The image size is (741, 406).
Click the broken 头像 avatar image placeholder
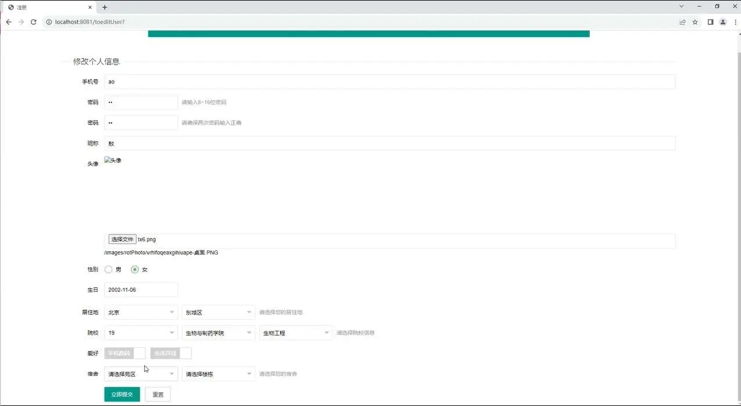112,160
